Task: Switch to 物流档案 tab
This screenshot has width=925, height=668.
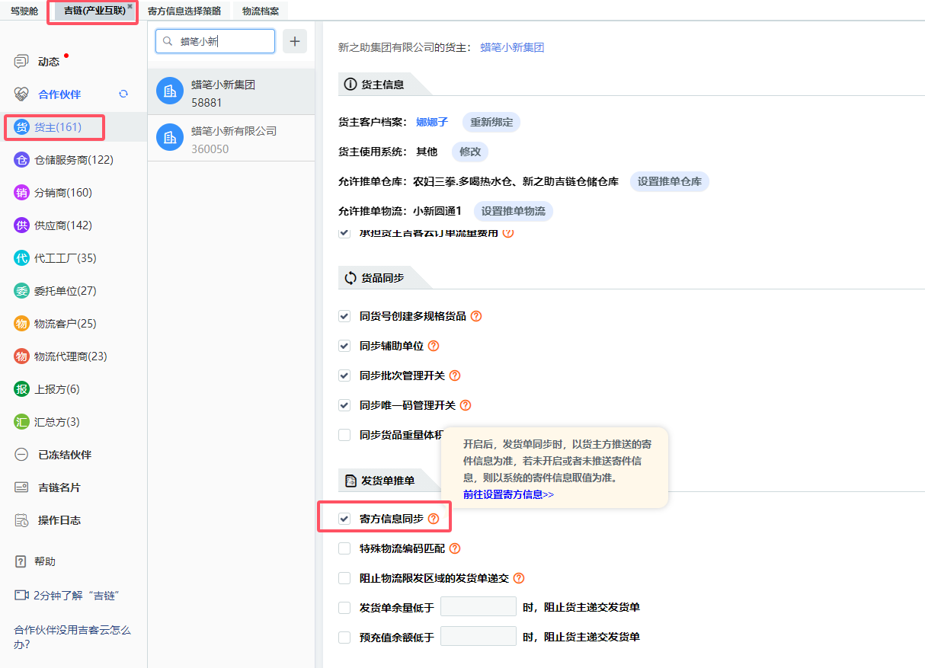Action: (261, 11)
